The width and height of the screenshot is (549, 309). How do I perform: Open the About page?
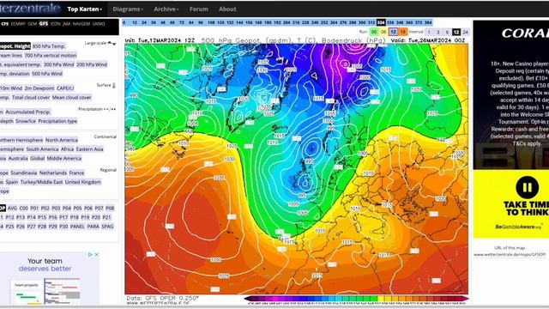tap(227, 9)
